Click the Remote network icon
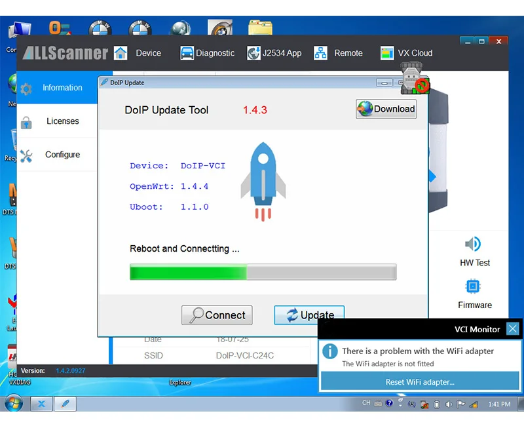The height and width of the screenshot is (426, 524). pyautogui.click(x=320, y=53)
